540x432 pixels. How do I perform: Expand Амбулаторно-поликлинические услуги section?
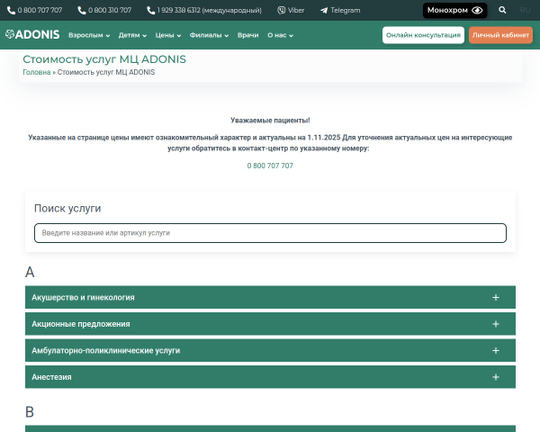[x=270, y=350]
